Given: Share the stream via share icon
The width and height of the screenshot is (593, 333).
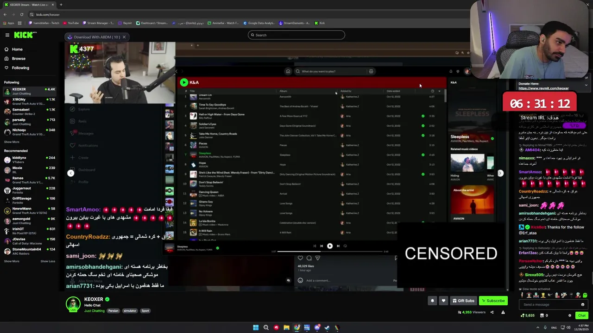Looking at the screenshot, I should pos(492,312).
